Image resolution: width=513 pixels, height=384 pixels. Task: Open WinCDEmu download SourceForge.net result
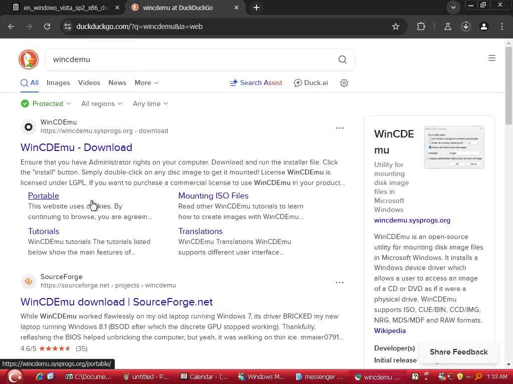116,301
